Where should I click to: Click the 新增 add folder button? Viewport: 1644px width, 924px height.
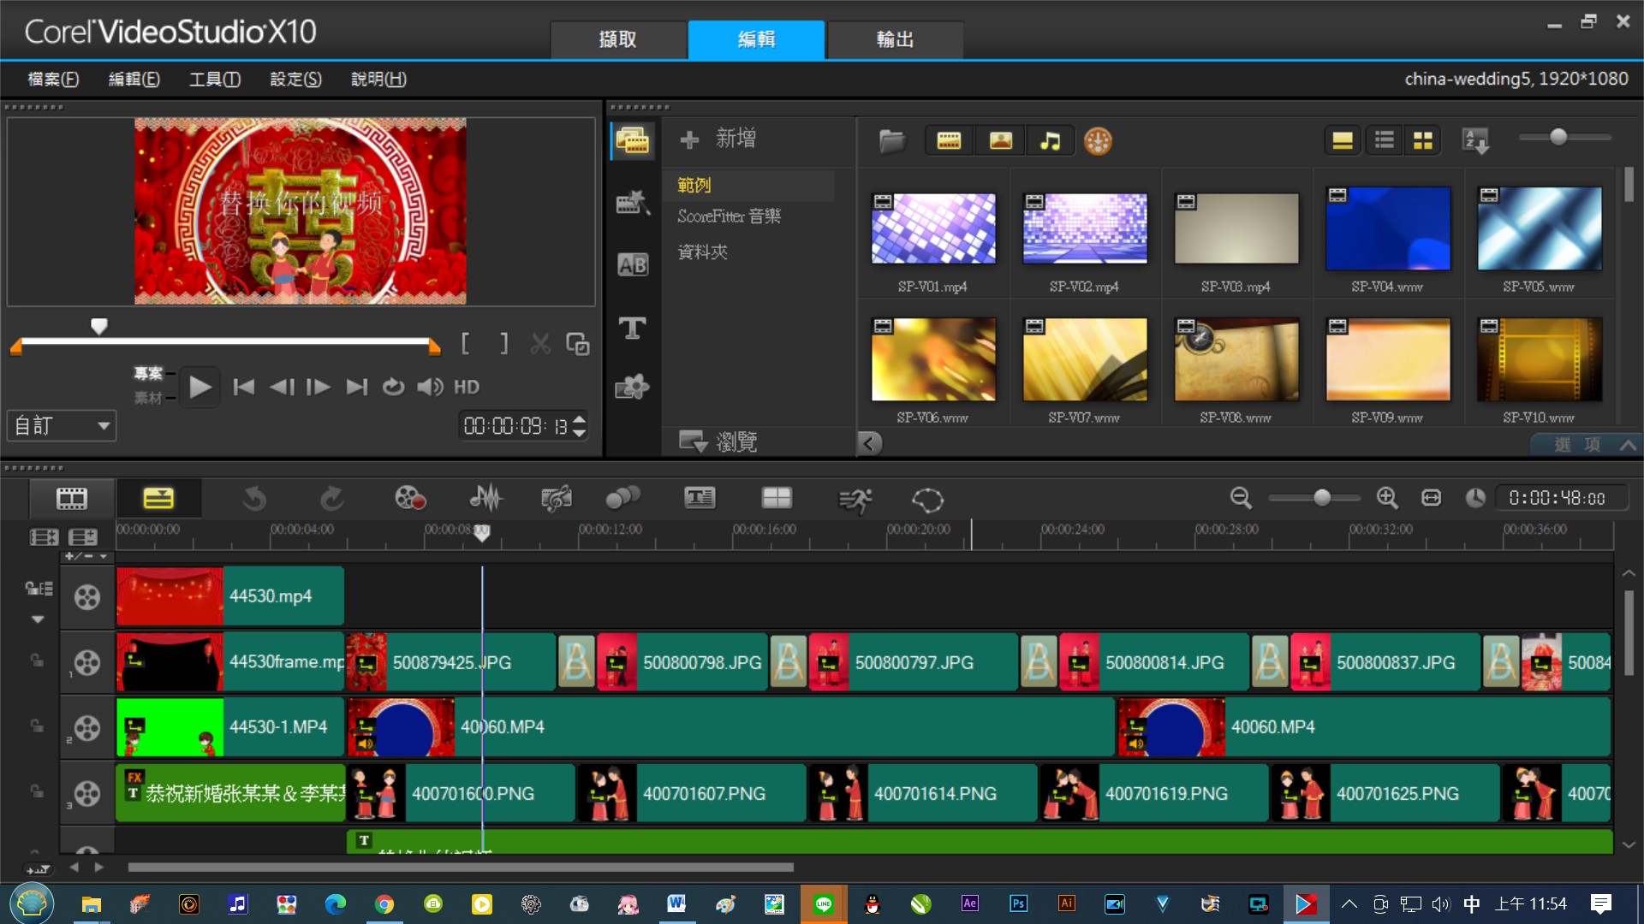pos(718,139)
